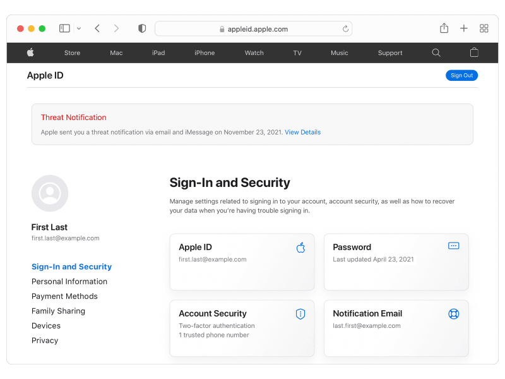
Task: Click the search magnifier in nav bar
Action: click(436, 52)
